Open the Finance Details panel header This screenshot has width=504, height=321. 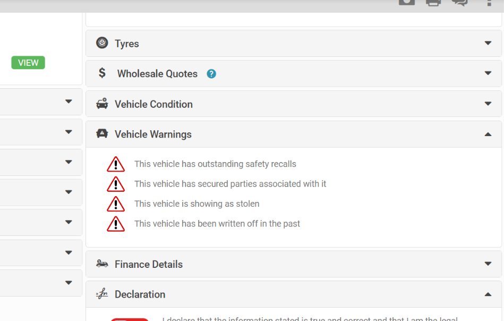pyautogui.click(x=294, y=264)
